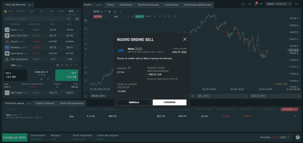Expand the Meta position count badge
The width and height of the screenshot is (303, 143).
(20, 115)
